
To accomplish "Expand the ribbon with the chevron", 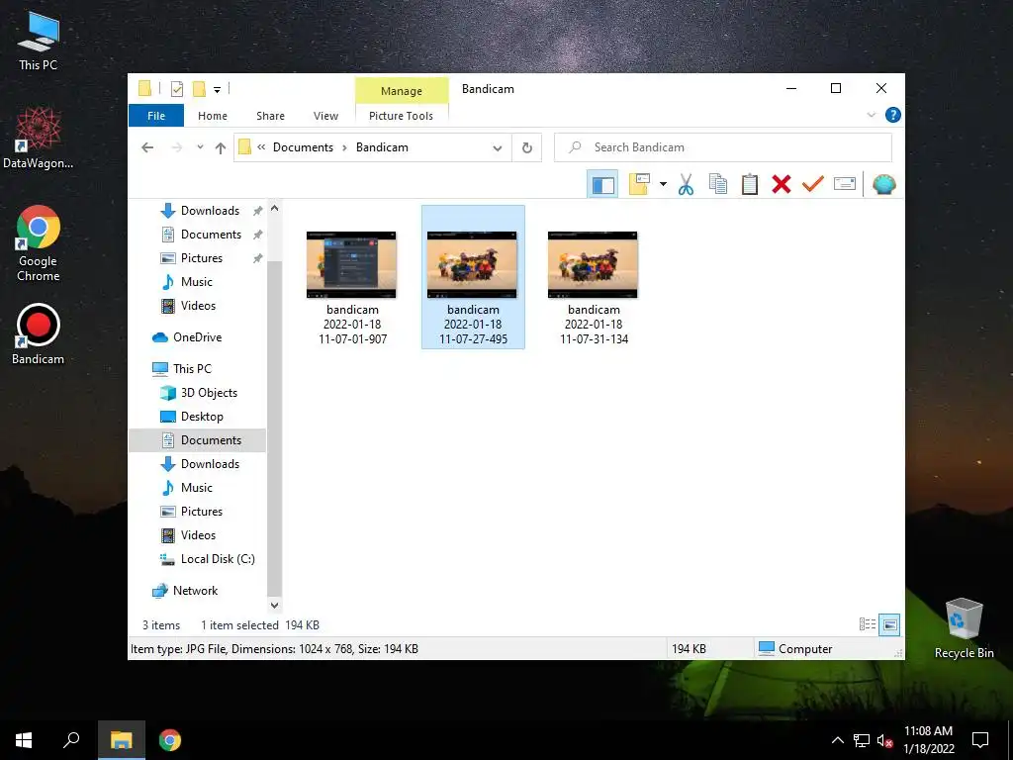I will click(871, 115).
